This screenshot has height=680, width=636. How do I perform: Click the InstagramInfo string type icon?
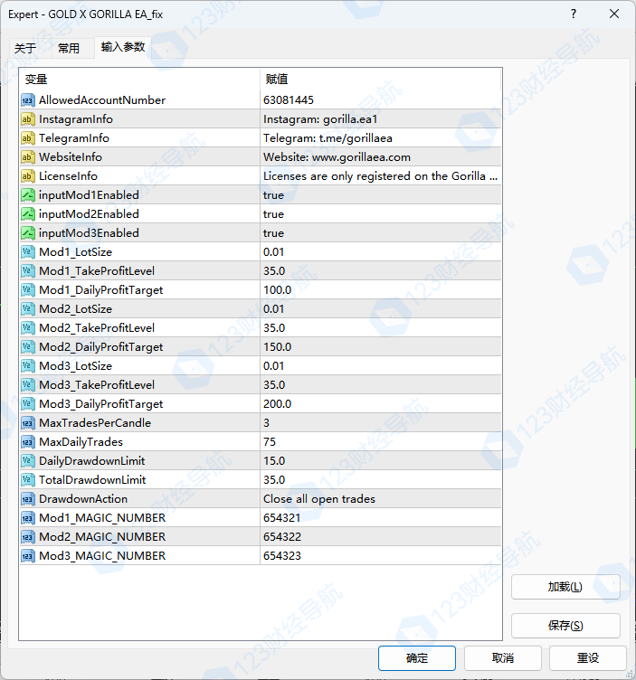pyautogui.click(x=28, y=119)
